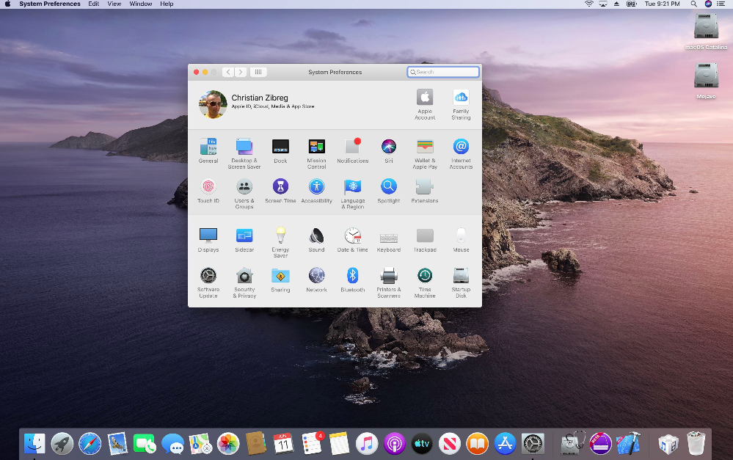Viewport: 733px width, 460px height.
Task: Open Energy Saver preferences
Action: point(280,236)
